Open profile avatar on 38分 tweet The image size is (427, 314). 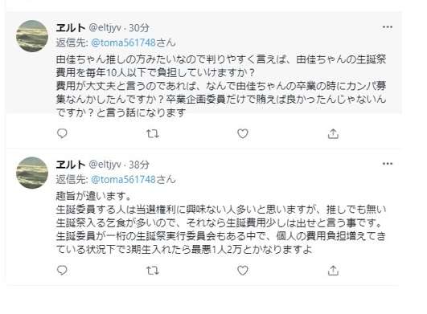(x=32, y=173)
